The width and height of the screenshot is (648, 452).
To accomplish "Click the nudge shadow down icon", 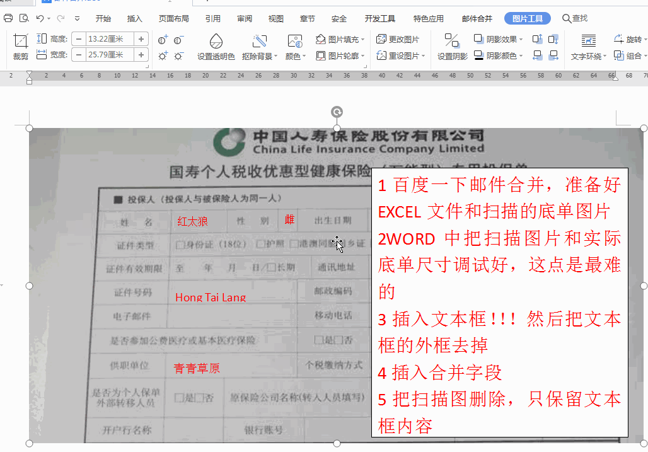I will (x=553, y=39).
